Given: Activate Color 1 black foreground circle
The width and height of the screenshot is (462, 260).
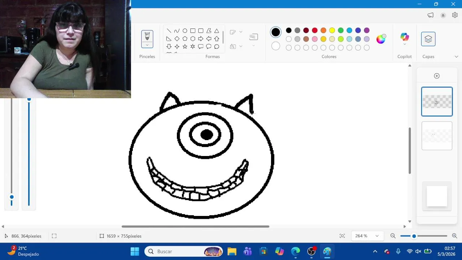Looking at the screenshot, I should click(276, 32).
